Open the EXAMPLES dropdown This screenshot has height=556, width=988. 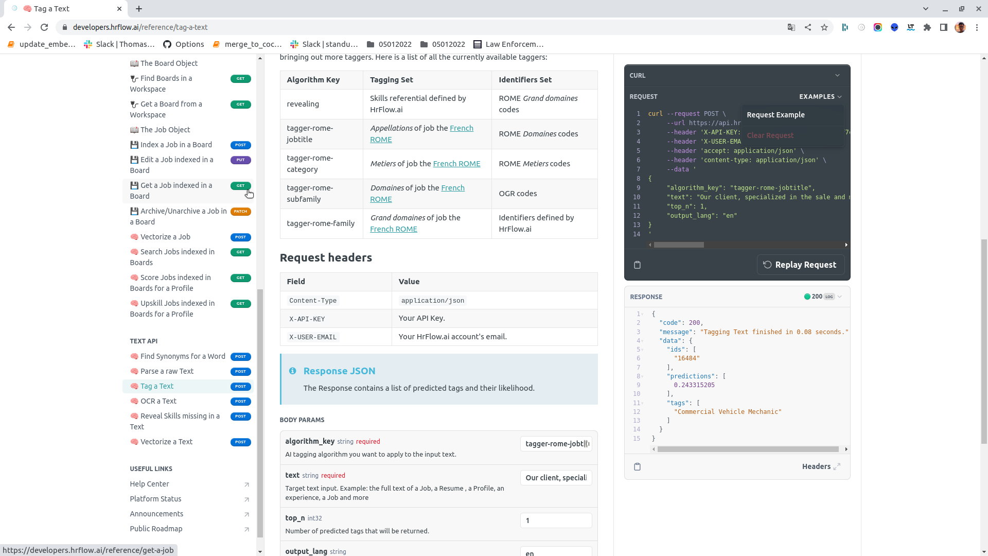pyautogui.click(x=820, y=96)
